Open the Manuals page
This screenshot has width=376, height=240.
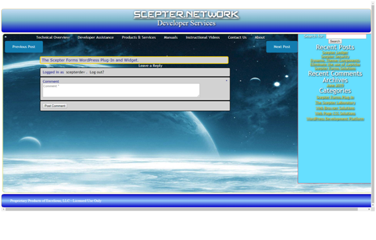170,38
